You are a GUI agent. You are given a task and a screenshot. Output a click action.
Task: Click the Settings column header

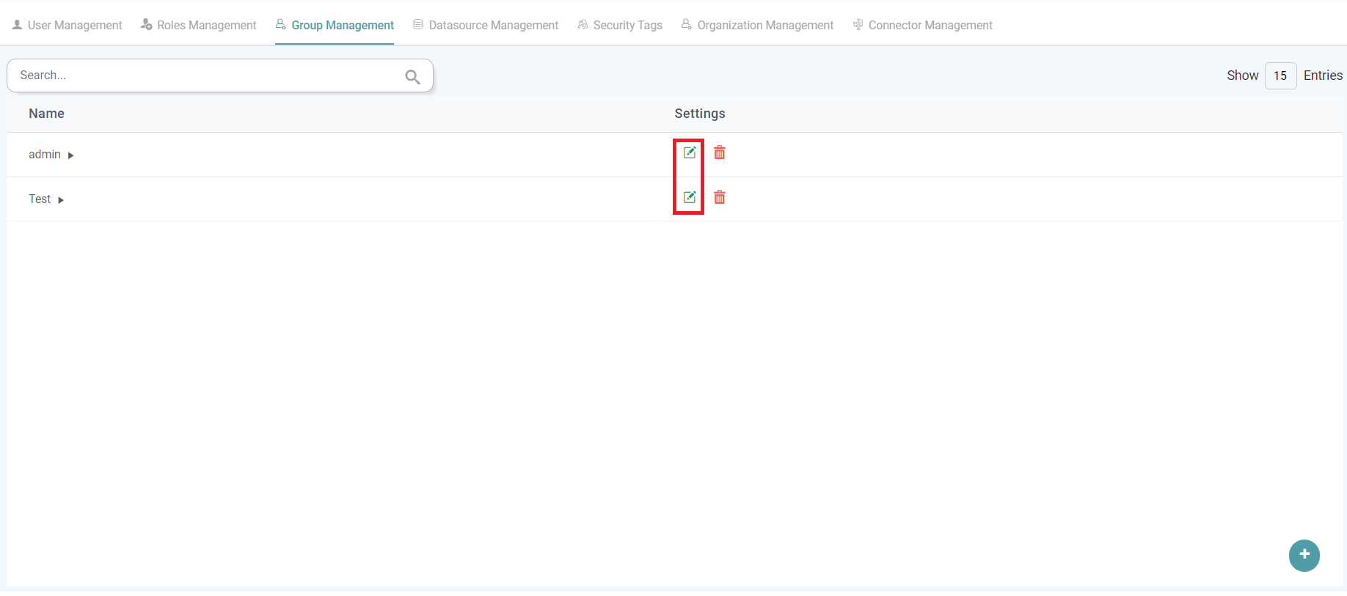pyautogui.click(x=699, y=114)
